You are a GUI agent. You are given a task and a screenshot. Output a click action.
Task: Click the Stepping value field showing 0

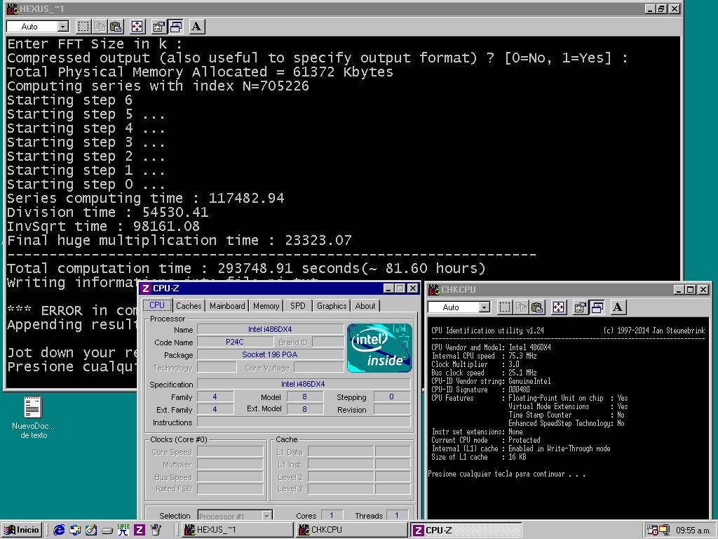(392, 397)
